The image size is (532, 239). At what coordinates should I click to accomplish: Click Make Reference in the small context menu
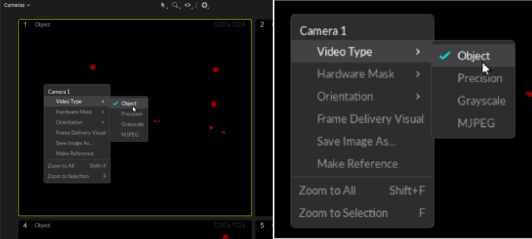(x=75, y=153)
